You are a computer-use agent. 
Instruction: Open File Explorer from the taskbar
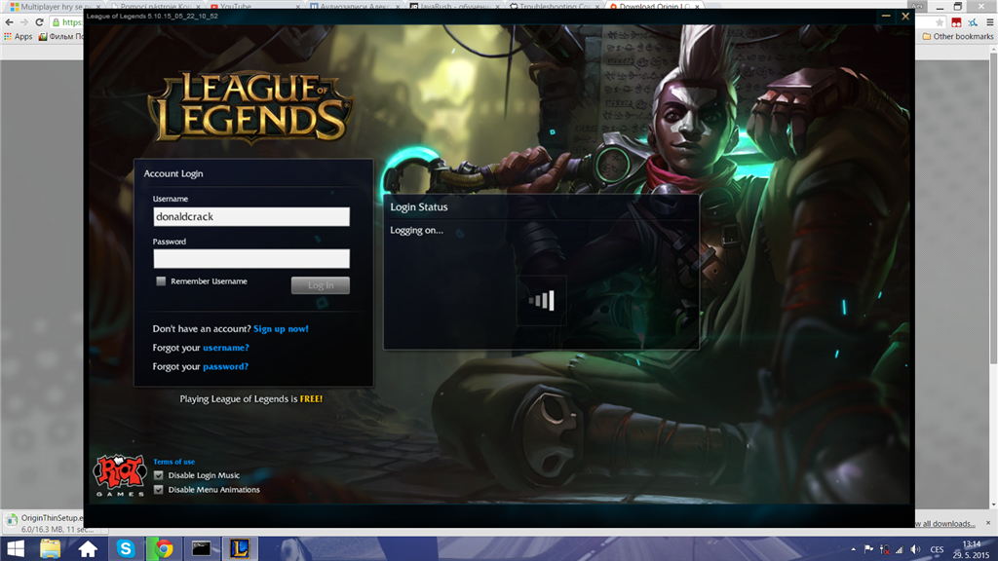pyautogui.click(x=51, y=548)
